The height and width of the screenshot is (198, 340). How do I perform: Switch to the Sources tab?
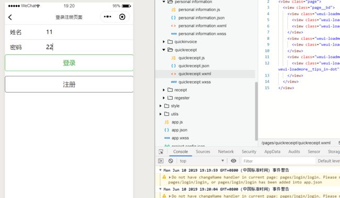[x=203, y=152]
